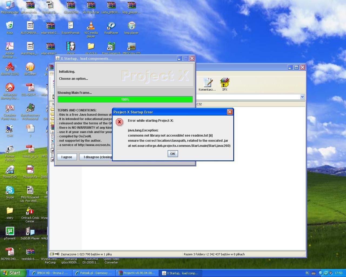
Task: Select 867991340 PDF desktop icon
Action: [10, 254]
